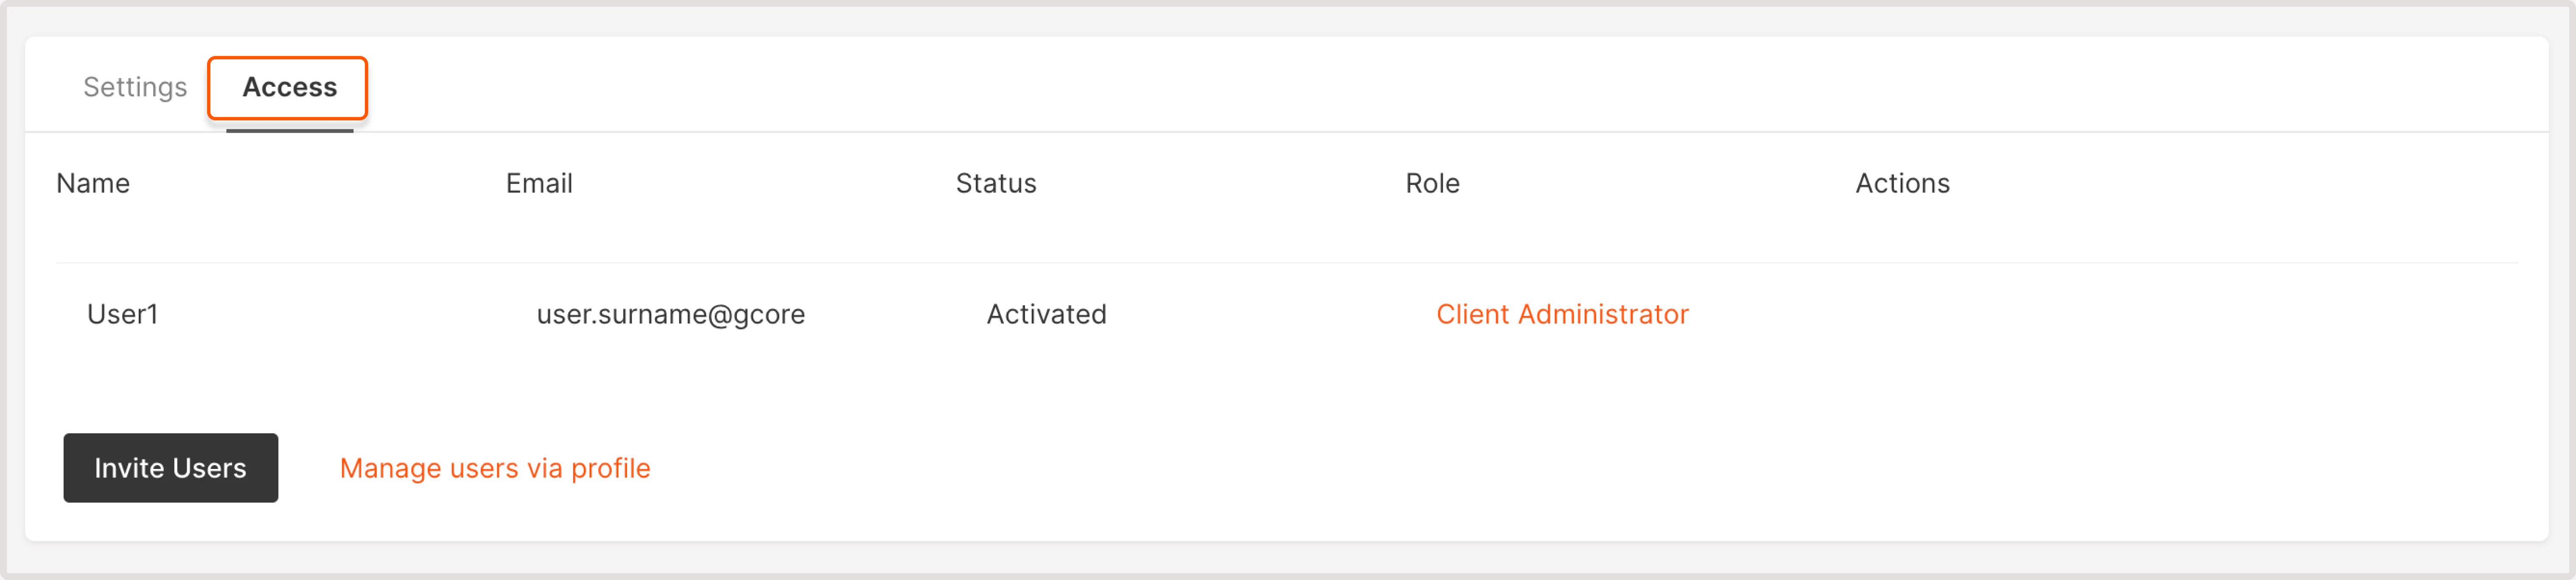This screenshot has height=580, width=2576.
Task: Navigate to Settings section
Action: click(x=134, y=87)
